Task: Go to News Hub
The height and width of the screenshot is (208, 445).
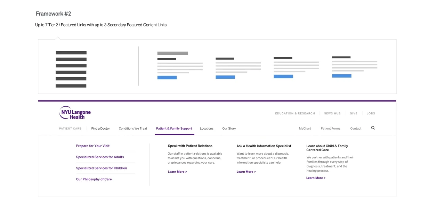Action: [x=332, y=113]
